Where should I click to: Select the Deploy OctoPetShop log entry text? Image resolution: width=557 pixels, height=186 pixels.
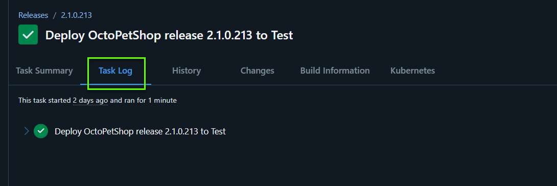[x=141, y=131]
